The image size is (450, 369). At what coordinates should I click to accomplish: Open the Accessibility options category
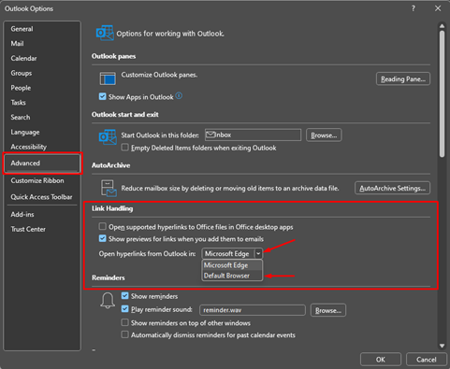pyautogui.click(x=29, y=147)
